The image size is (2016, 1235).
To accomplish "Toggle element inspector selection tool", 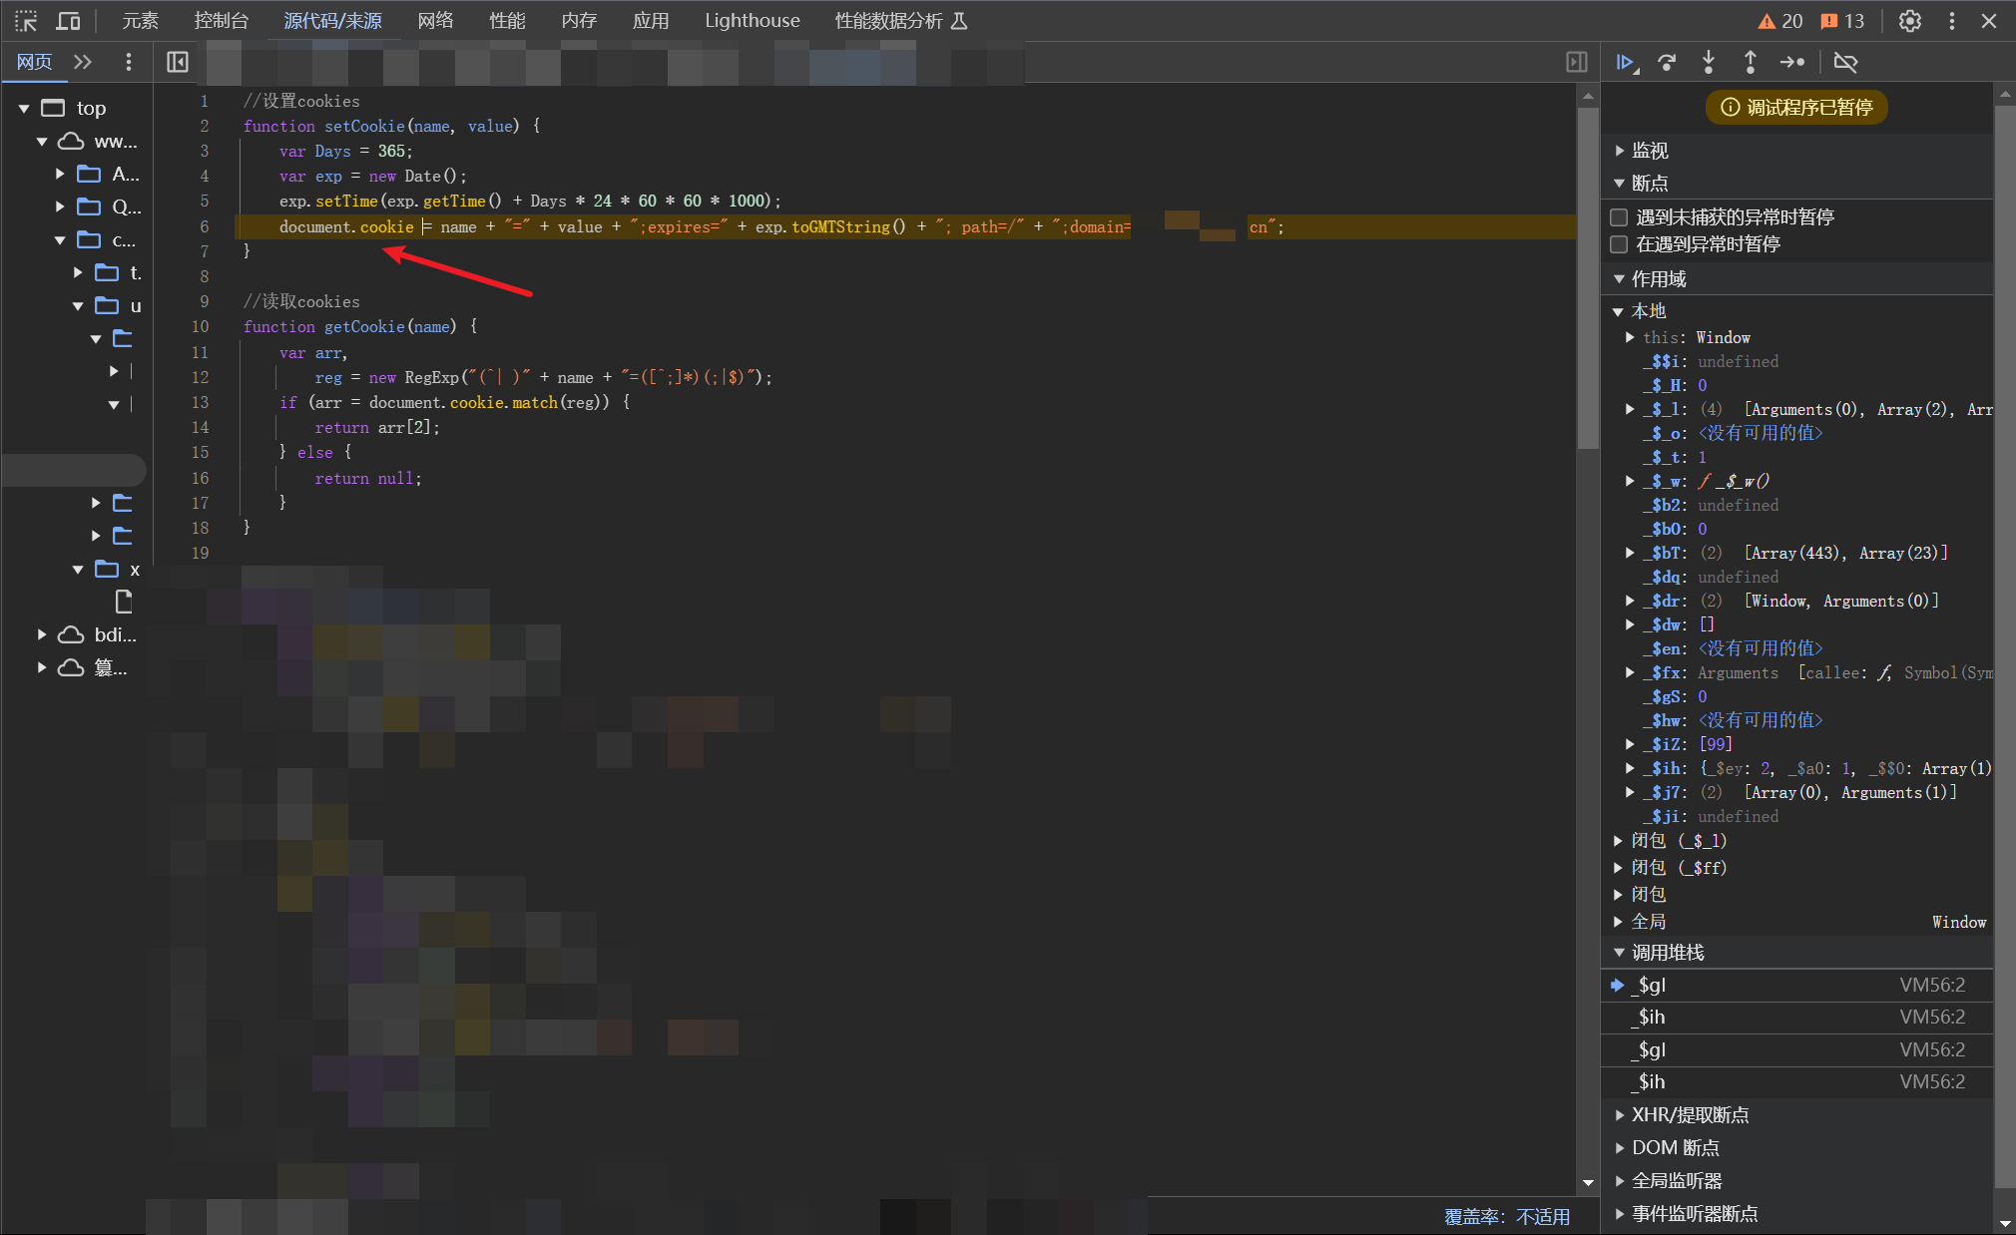I will click(x=26, y=21).
